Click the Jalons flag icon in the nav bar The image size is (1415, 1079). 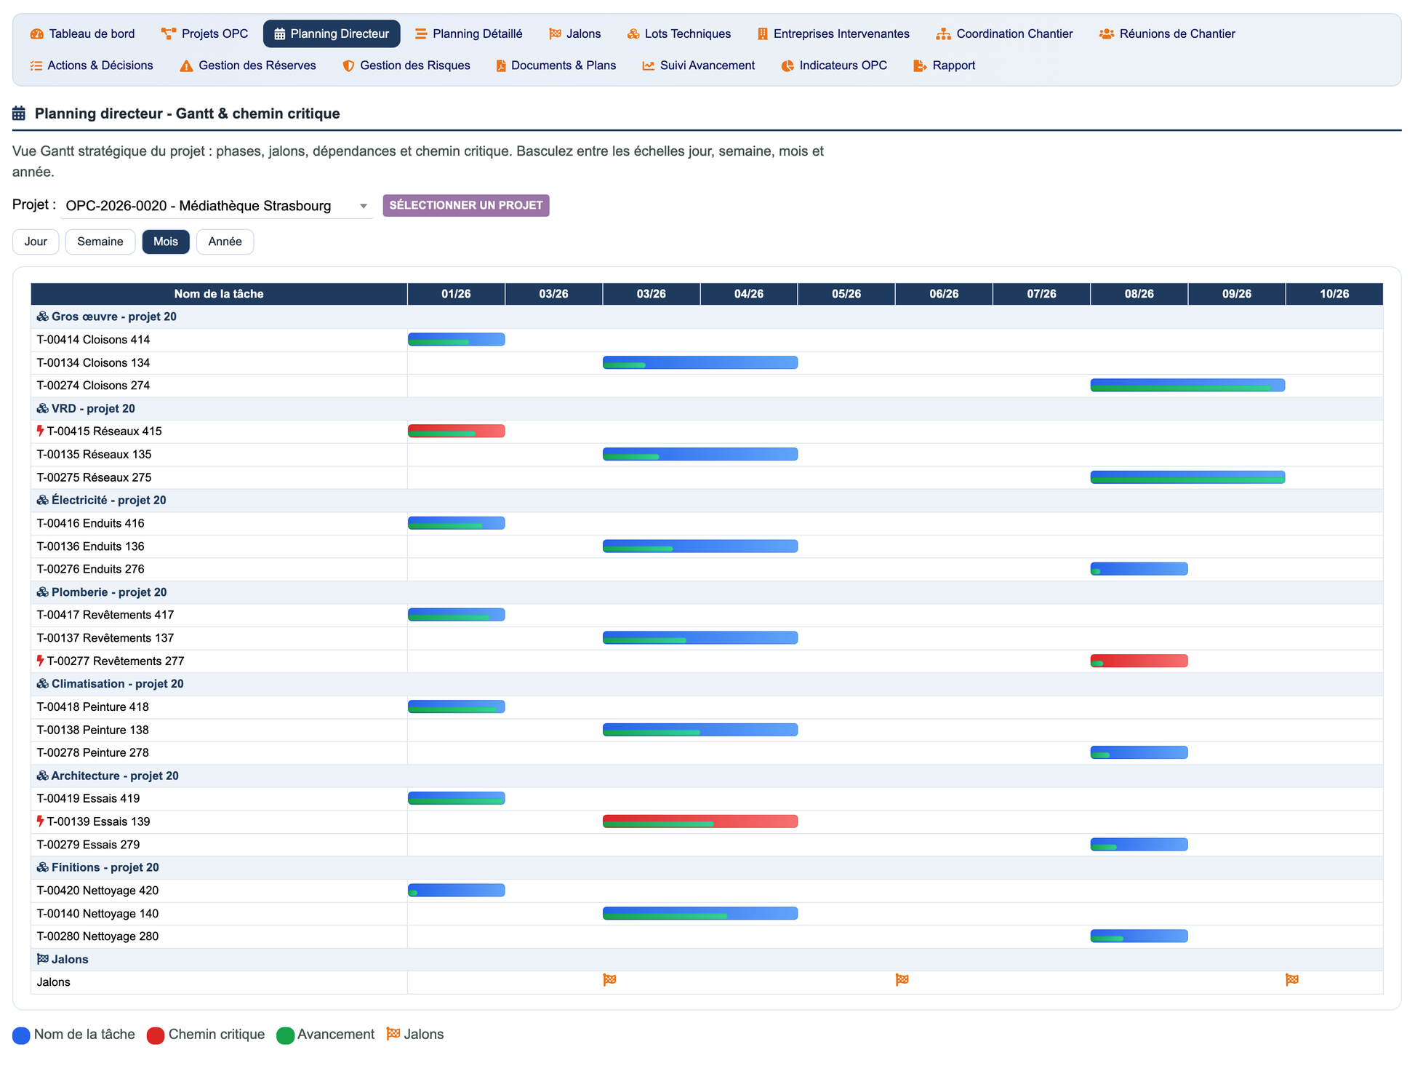[555, 34]
